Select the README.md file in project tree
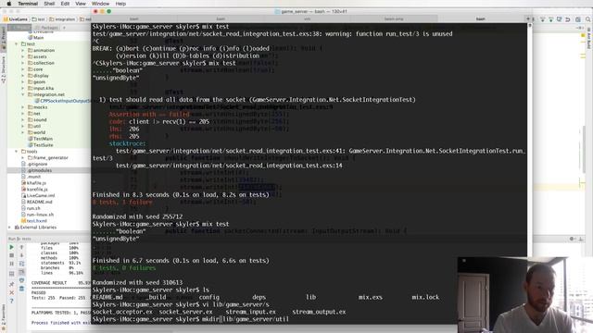The height and width of the screenshot is (333, 593). click(37, 202)
